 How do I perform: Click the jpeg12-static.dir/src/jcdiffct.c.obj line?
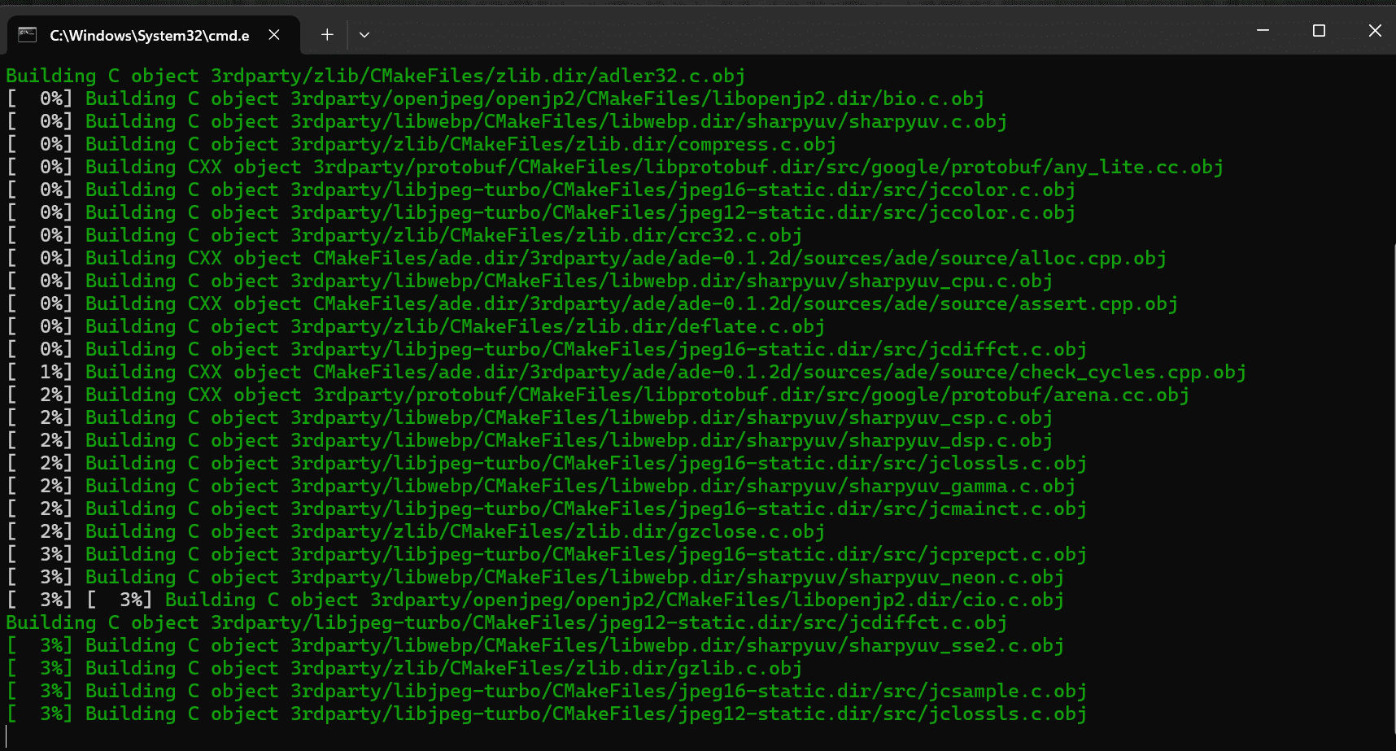click(x=507, y=622)
